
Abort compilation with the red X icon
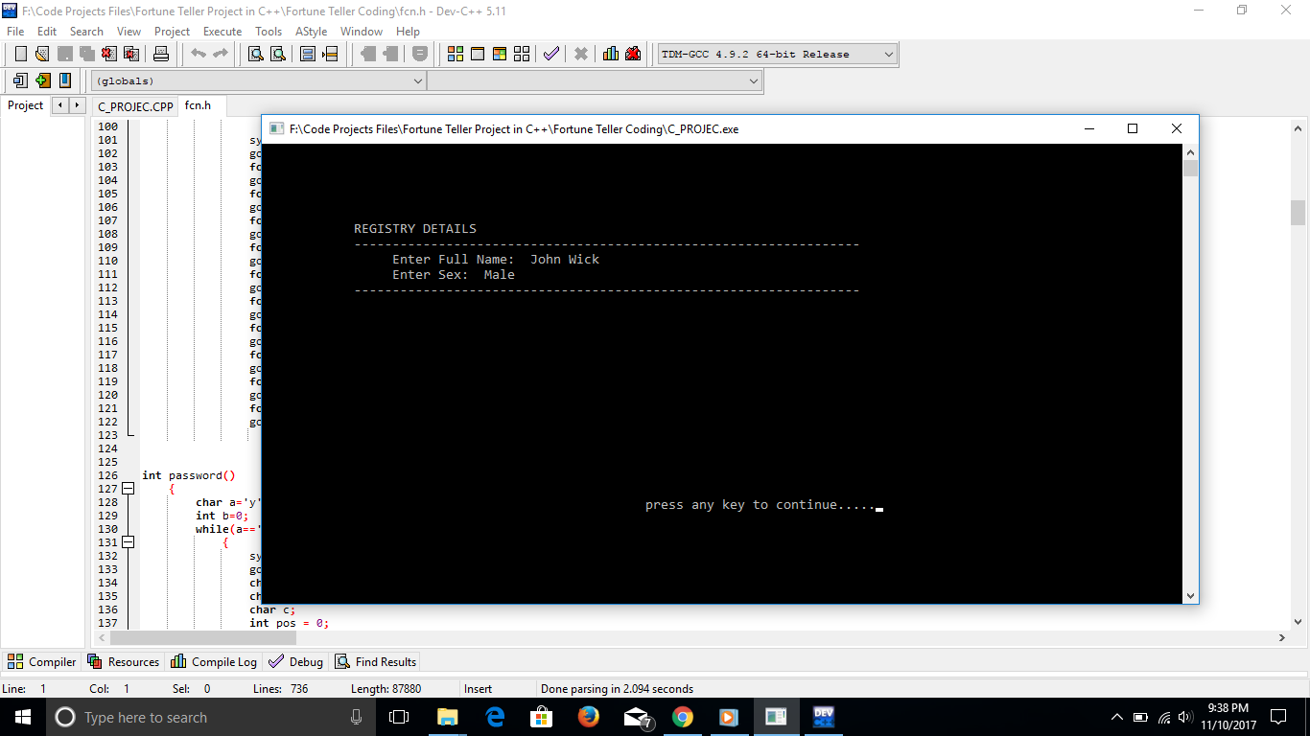pyautogui.click(x=580, y=54)
